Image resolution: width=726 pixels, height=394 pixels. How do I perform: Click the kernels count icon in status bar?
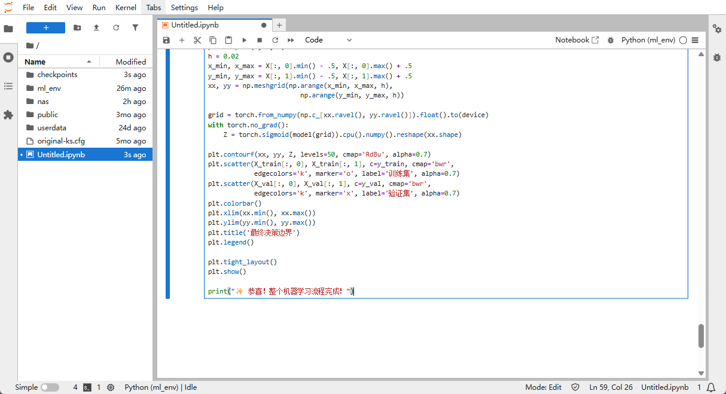point(111,387)
